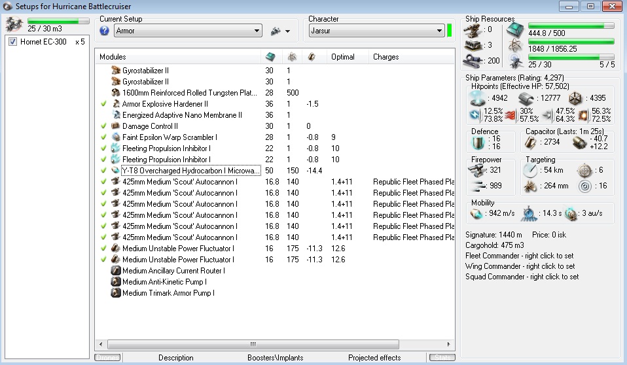Uncheck the Hornet EC-300 drone checkbox
Viewport: 627px width, 365px height.
pyautogui.click(x=13, y=42)
